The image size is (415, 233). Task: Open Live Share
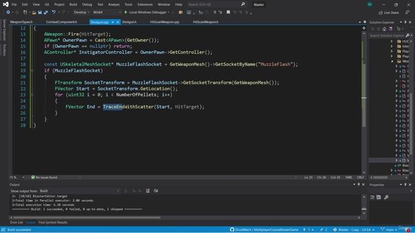pos(388,13)
